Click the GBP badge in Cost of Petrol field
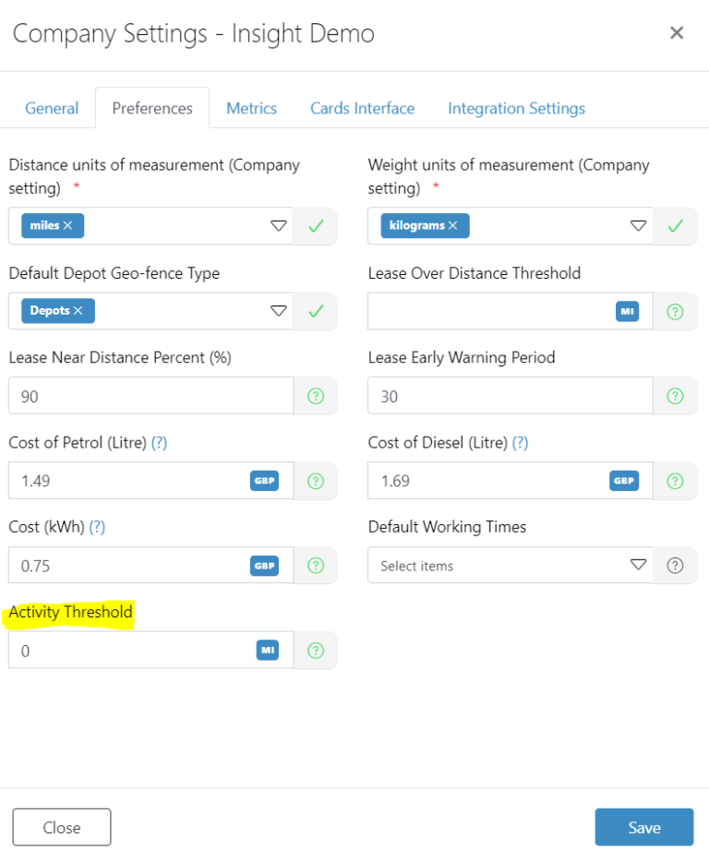Image resolution: width=709 pixels, height=862 pixels. coord(265,481)
